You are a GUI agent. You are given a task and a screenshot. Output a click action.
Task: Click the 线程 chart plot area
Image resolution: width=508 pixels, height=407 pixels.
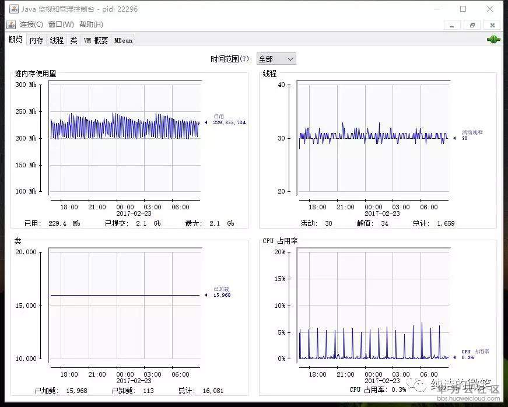tap(373, 138)
